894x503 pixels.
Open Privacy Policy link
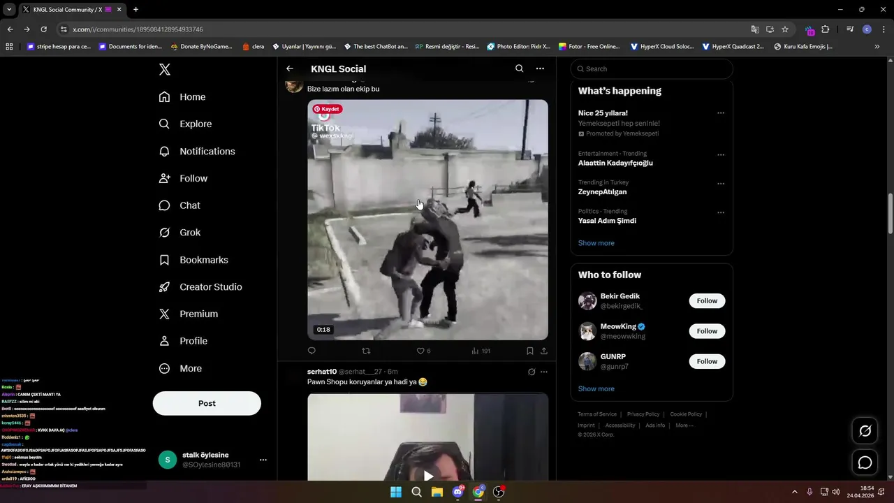643,414
